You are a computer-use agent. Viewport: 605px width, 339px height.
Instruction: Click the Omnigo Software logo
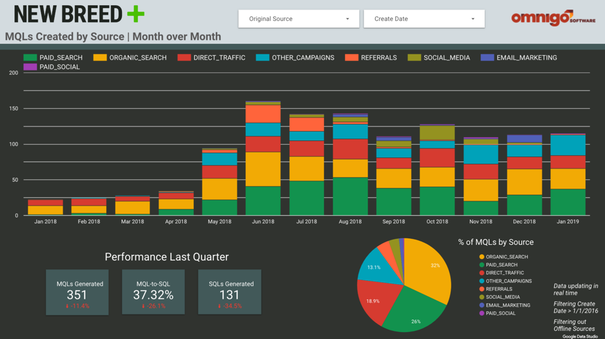click(x=552, y=18)
